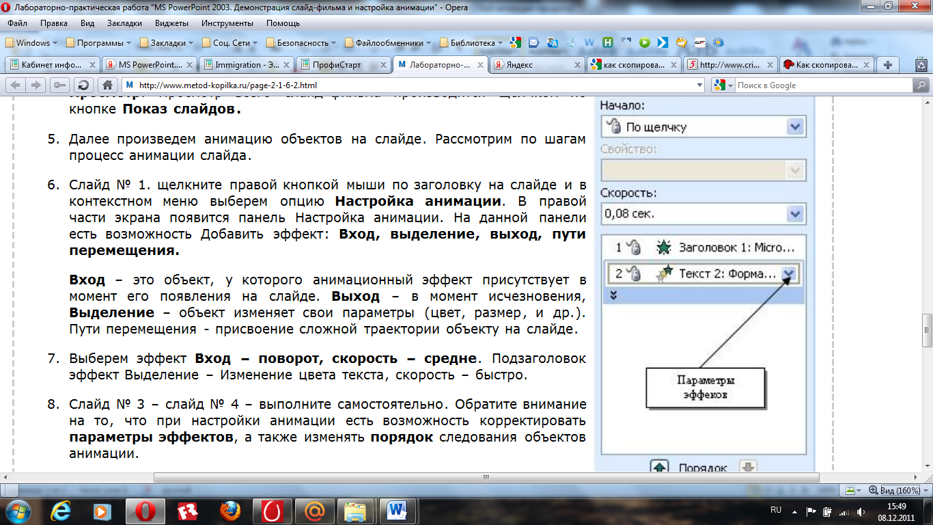Click the 15:49 clock in the tray
The height and width of the screenshot is (525, 933).
(x=897, y=506)
